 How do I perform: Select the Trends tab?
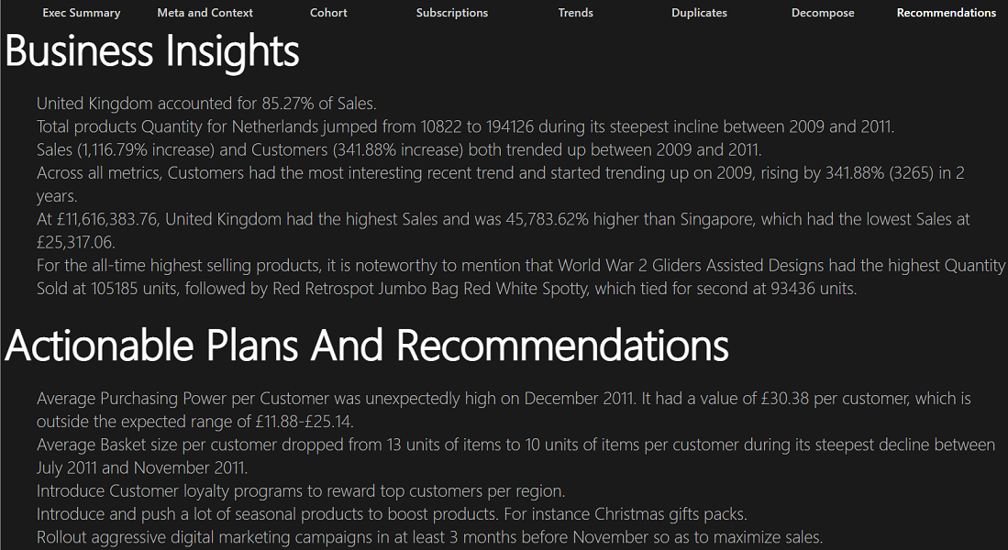click(575, 13)
